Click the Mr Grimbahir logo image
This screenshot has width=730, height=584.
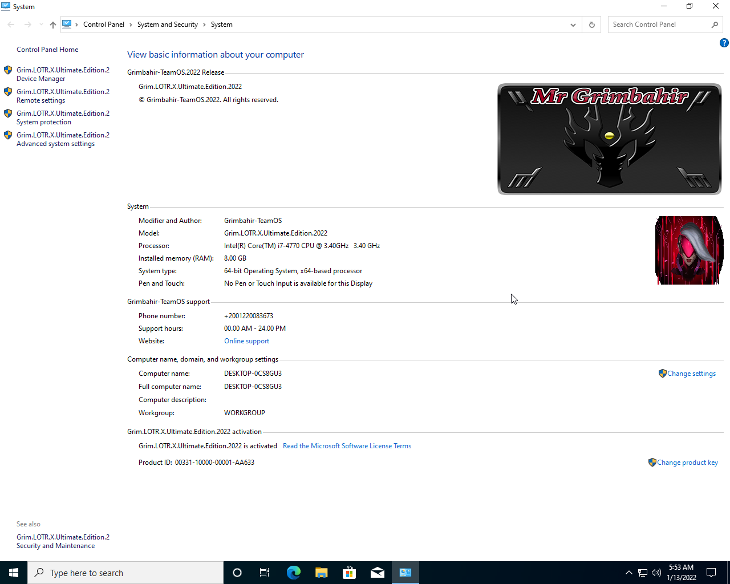(609, 139)
